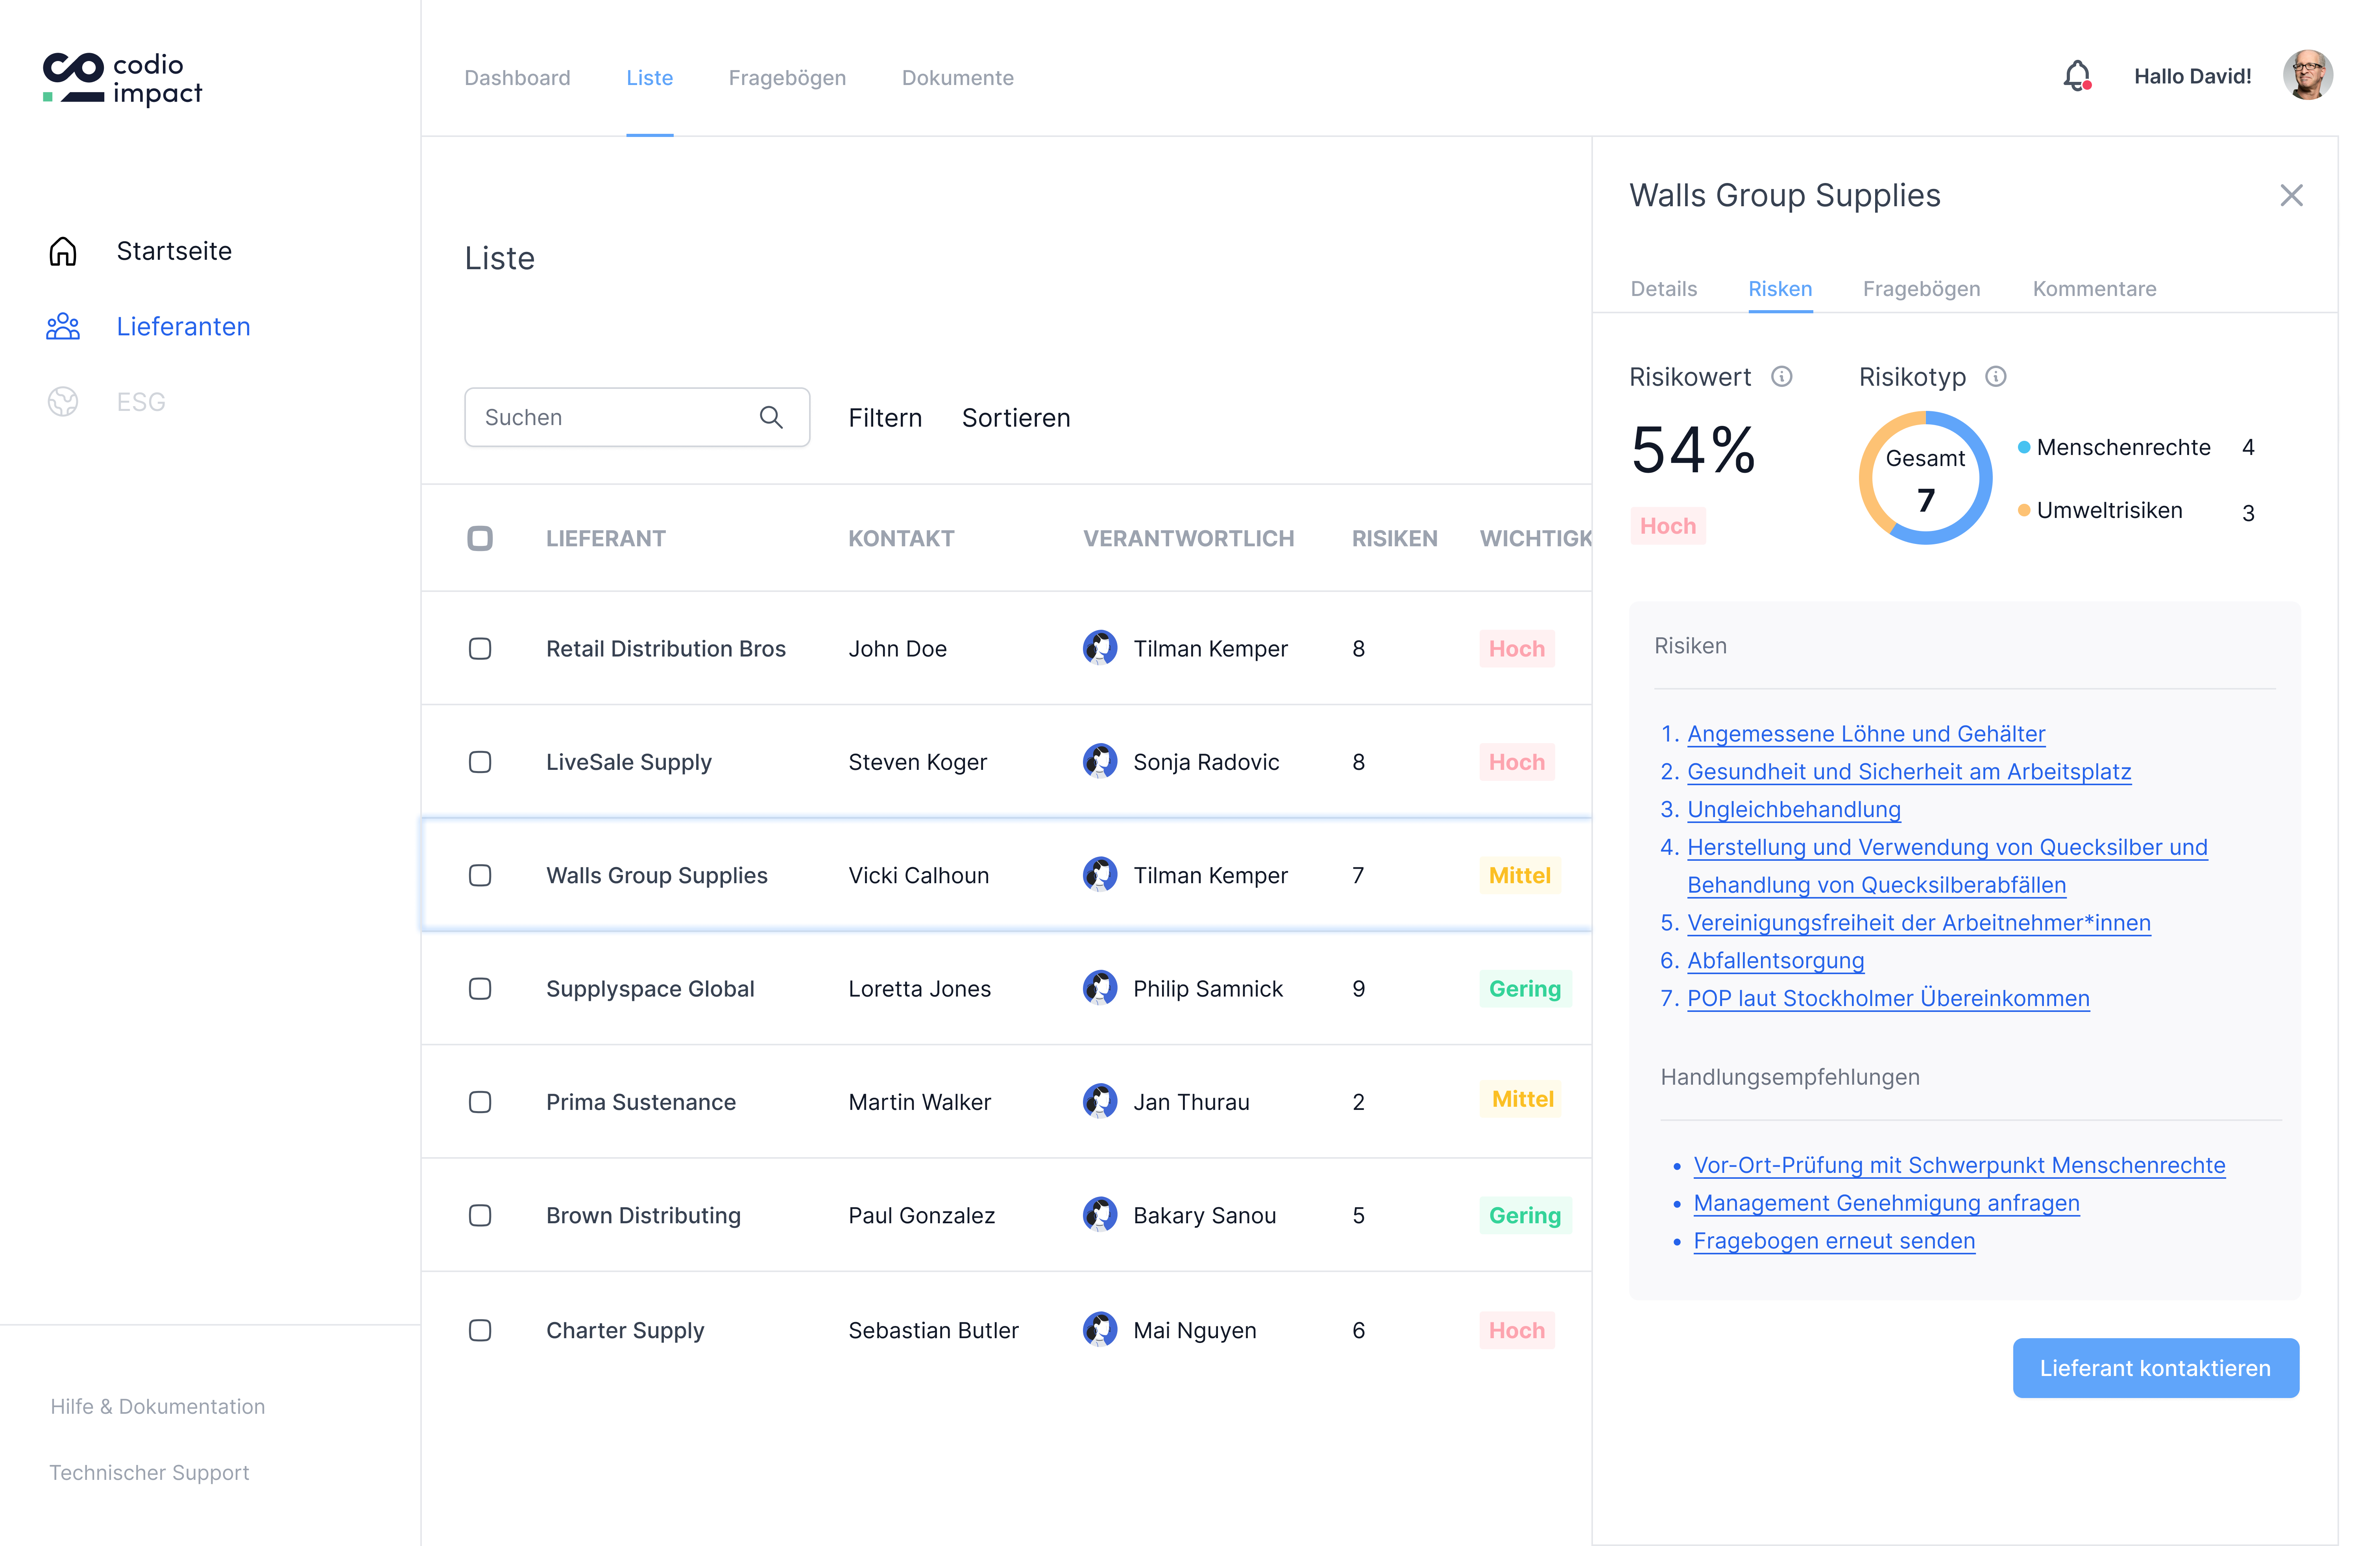The width and height of the screenshot is (2380, 1546).
Task: Check the Retail Distribution Bros row
Action: coord(480,649)
